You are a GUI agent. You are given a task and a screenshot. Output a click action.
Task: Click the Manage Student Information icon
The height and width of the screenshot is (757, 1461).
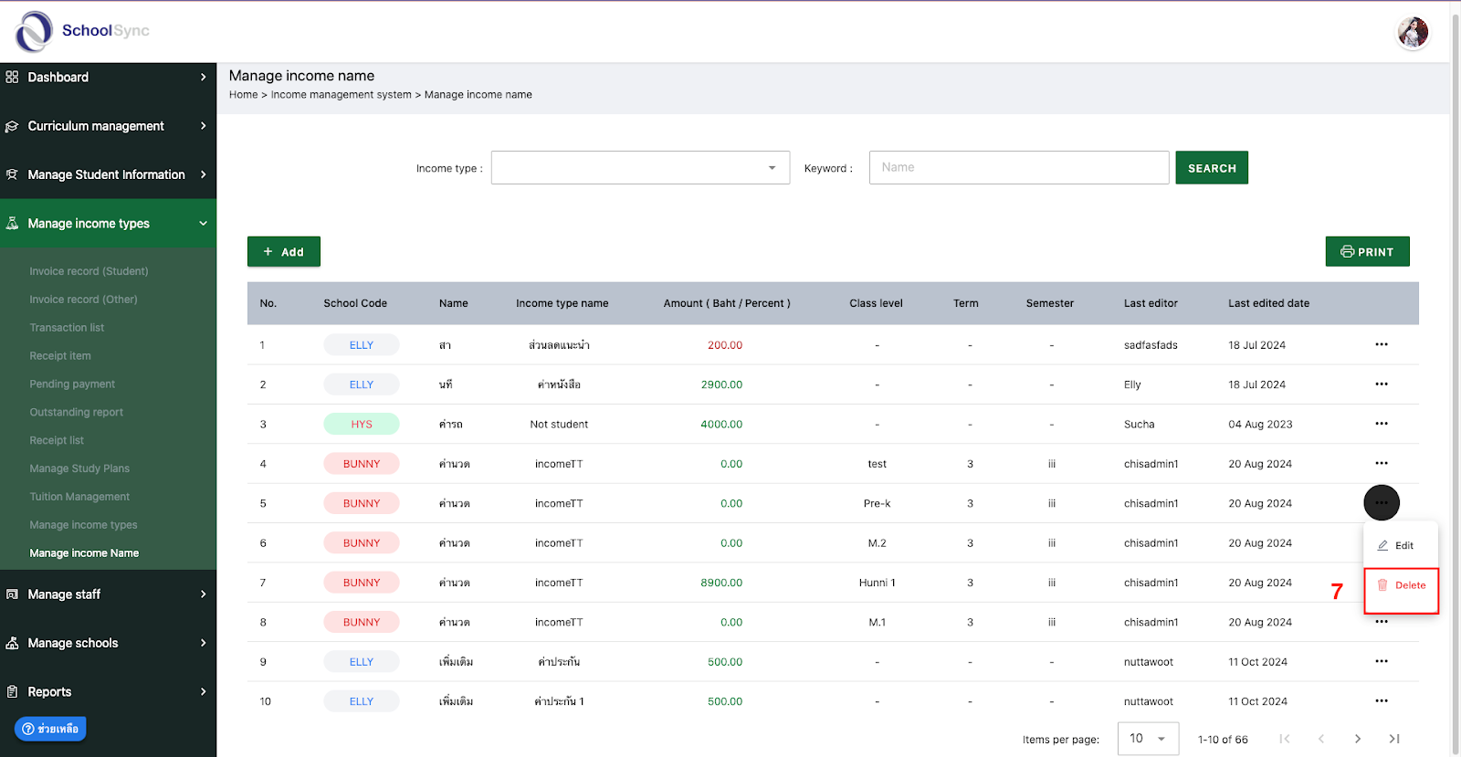[12, 174]
